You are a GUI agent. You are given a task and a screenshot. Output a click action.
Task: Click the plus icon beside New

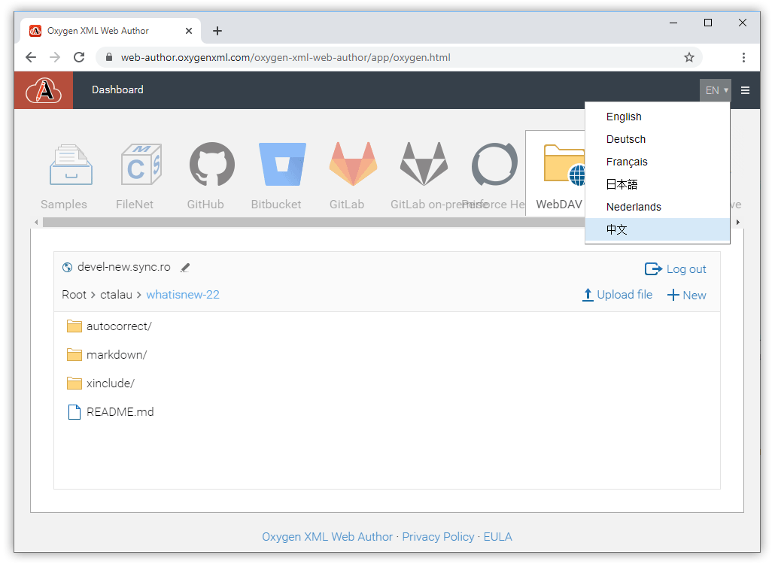(673, 296)
